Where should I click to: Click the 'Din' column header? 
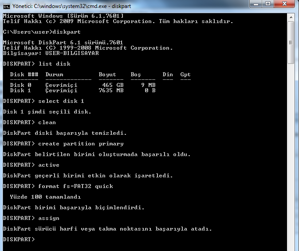(168, 75)
